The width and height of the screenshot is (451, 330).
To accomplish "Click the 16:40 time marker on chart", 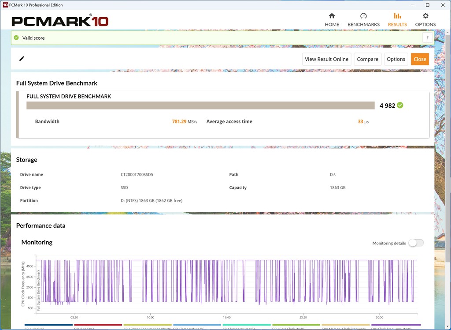I will click(227, 317).
